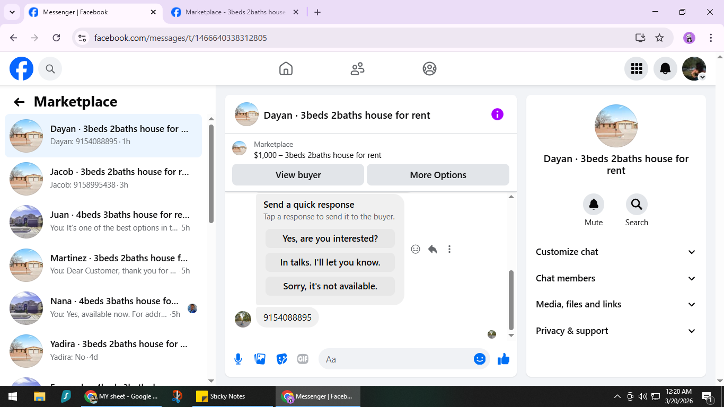The image size is (724, 407).
Task: Expand Privacy & support section
Action: (x=616, y=331)
